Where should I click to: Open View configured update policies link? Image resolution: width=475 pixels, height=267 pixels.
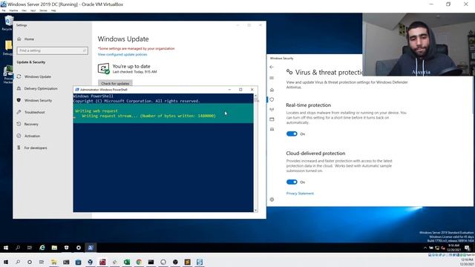point(122,54)
